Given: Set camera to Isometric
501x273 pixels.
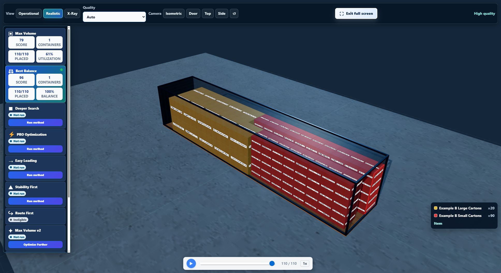Looking at the screenshot, I should 174,13.
